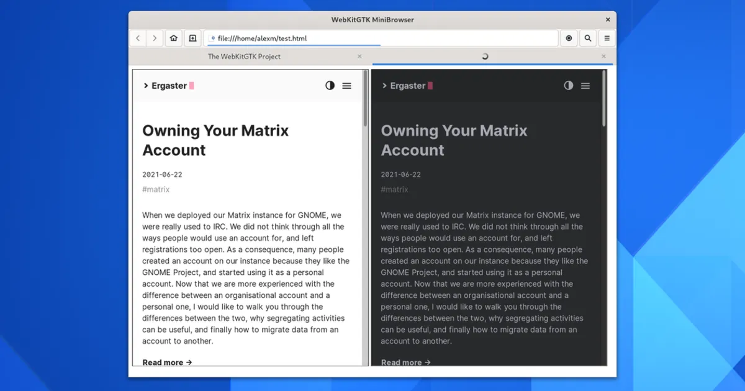Open the browser toolbar hamburger menu
The height and width of the screenshot is (391, 745).
tap(607, 38)
